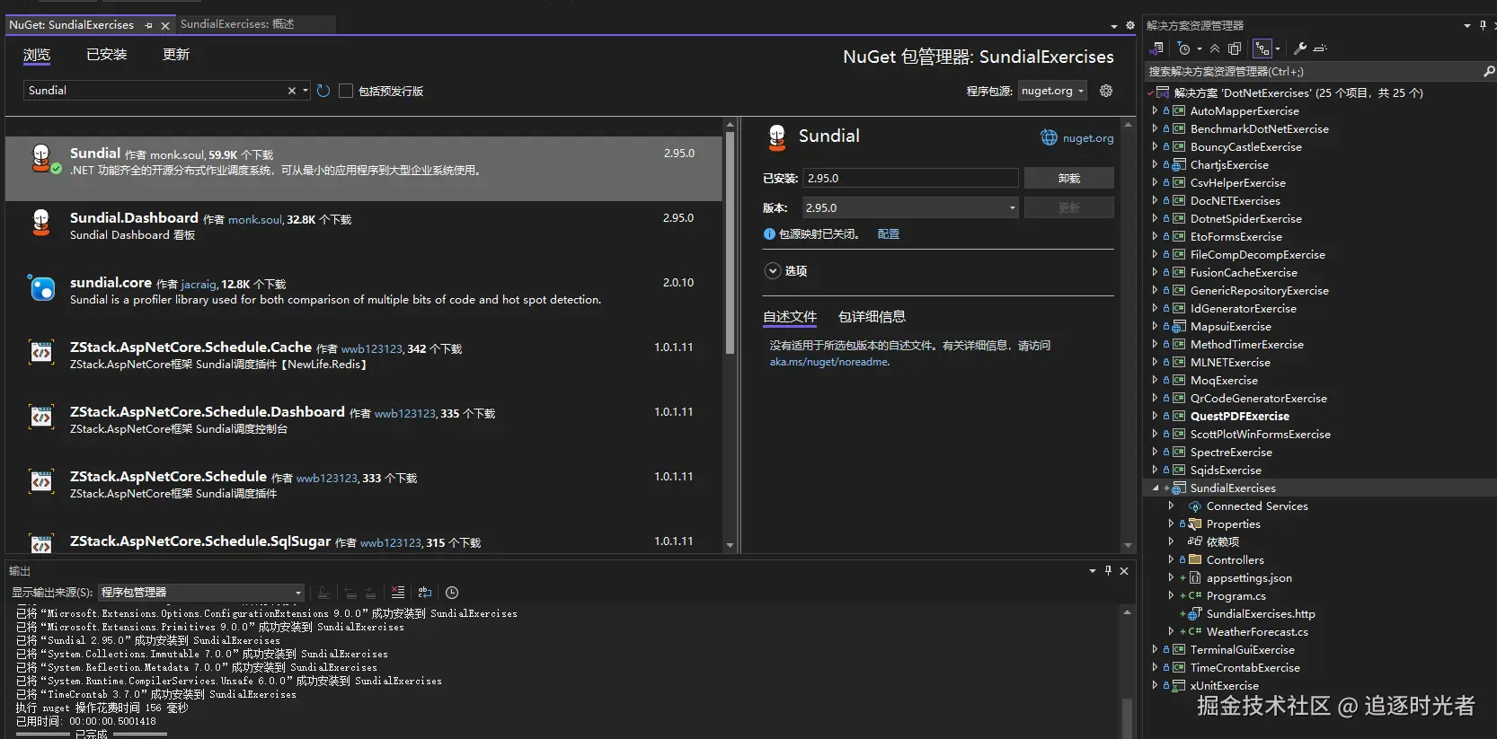Click the nuget.org globe icon in details pane
1497x739 pixels.
point(1049,137)
